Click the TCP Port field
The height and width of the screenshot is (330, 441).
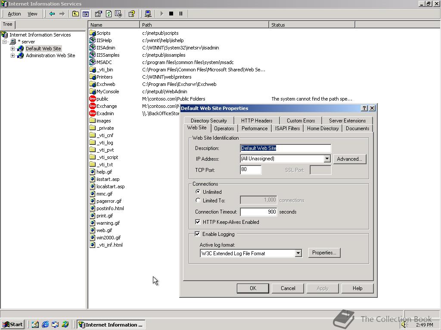coord(251,170)
